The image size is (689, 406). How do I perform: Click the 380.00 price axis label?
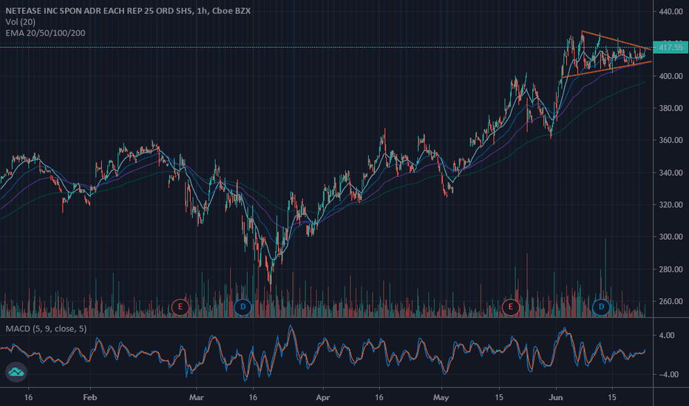671,108
